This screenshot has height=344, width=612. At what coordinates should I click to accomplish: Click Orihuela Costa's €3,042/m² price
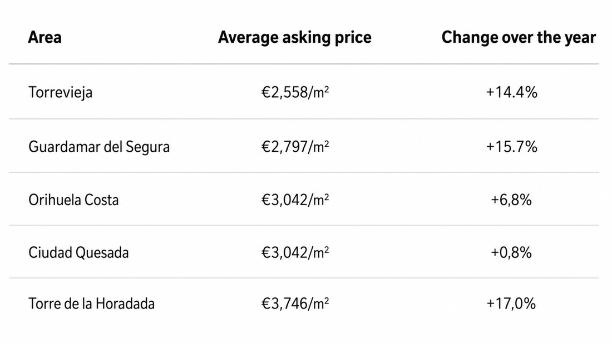[x=295, y=200]
